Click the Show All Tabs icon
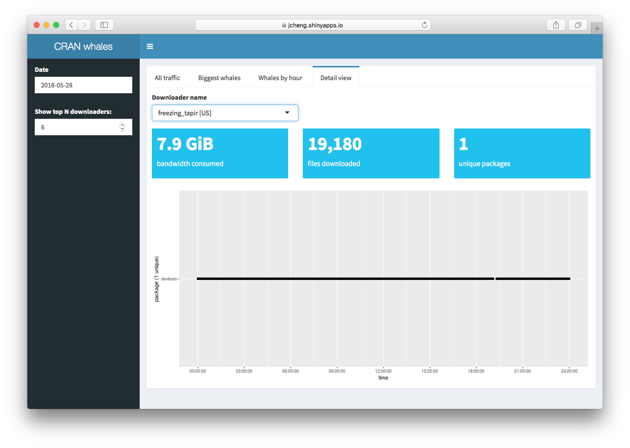630x448 pixels. coord(578,24)
